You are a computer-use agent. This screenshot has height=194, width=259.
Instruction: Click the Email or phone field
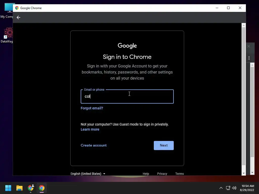point(127,96)
